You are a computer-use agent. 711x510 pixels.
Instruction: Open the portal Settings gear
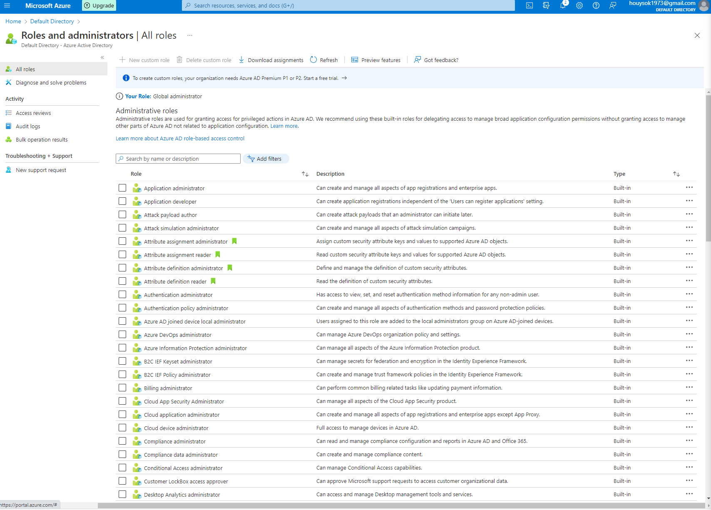(x=579, y=5)
